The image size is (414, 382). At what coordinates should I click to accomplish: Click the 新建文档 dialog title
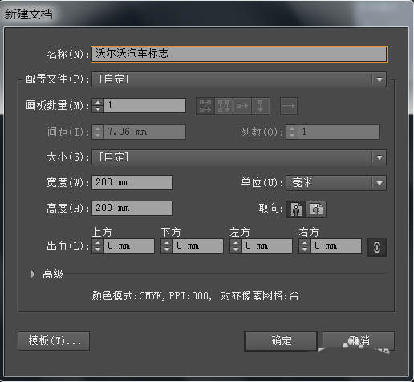28,14
